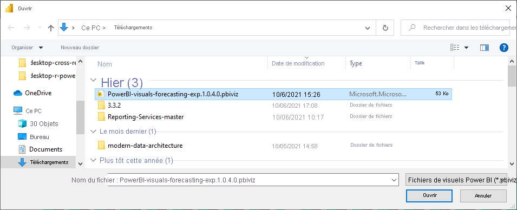Screen dimensions: 517x210
Task: Open Documents in the navigation pane
Action: pos(41,149)
